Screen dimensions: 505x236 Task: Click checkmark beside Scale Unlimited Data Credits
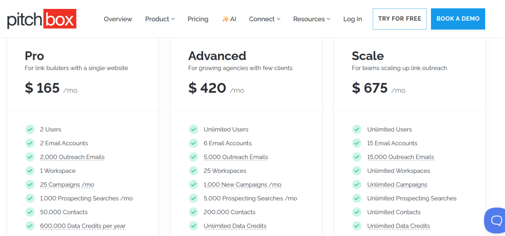(x=357, y=226)
